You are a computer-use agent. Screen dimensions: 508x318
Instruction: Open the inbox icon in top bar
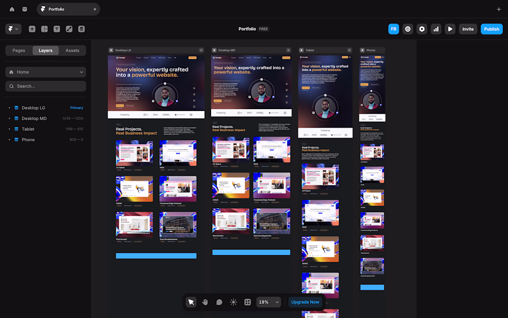[24, 9]
